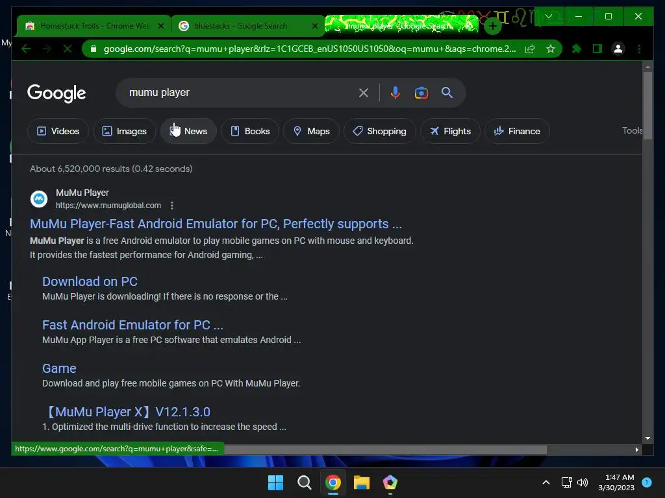Open the Chrome profile avatar
Viewport: 665px width, 498px height.
(x=618, y=49)
